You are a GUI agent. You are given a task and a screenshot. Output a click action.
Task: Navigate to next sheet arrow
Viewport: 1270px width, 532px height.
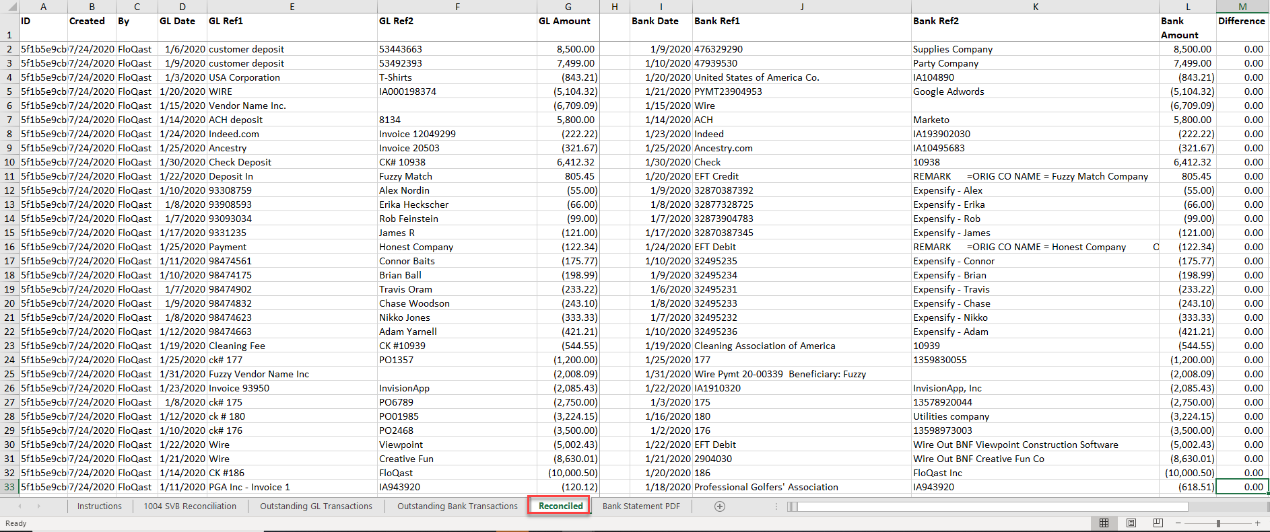(39, 506)
